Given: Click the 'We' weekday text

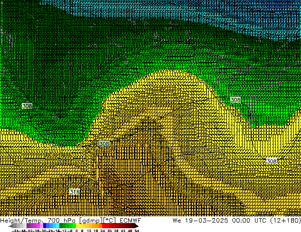Looking at the screenshot, I should [177, 221].
